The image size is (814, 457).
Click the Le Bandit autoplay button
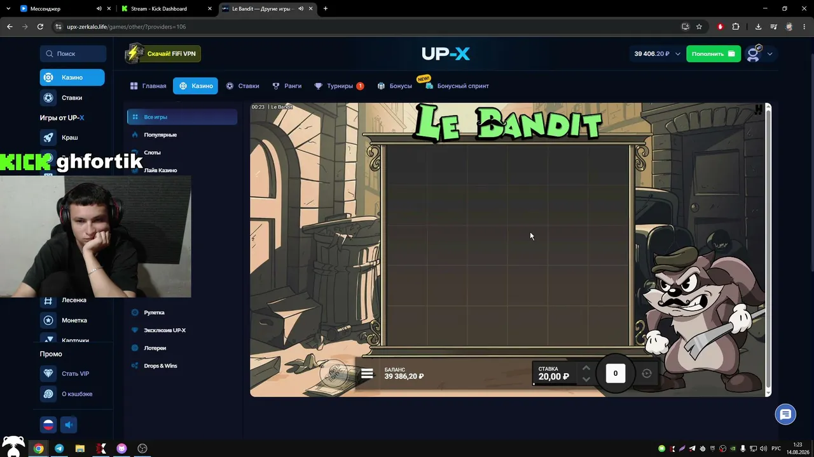(x=647, y=373)
